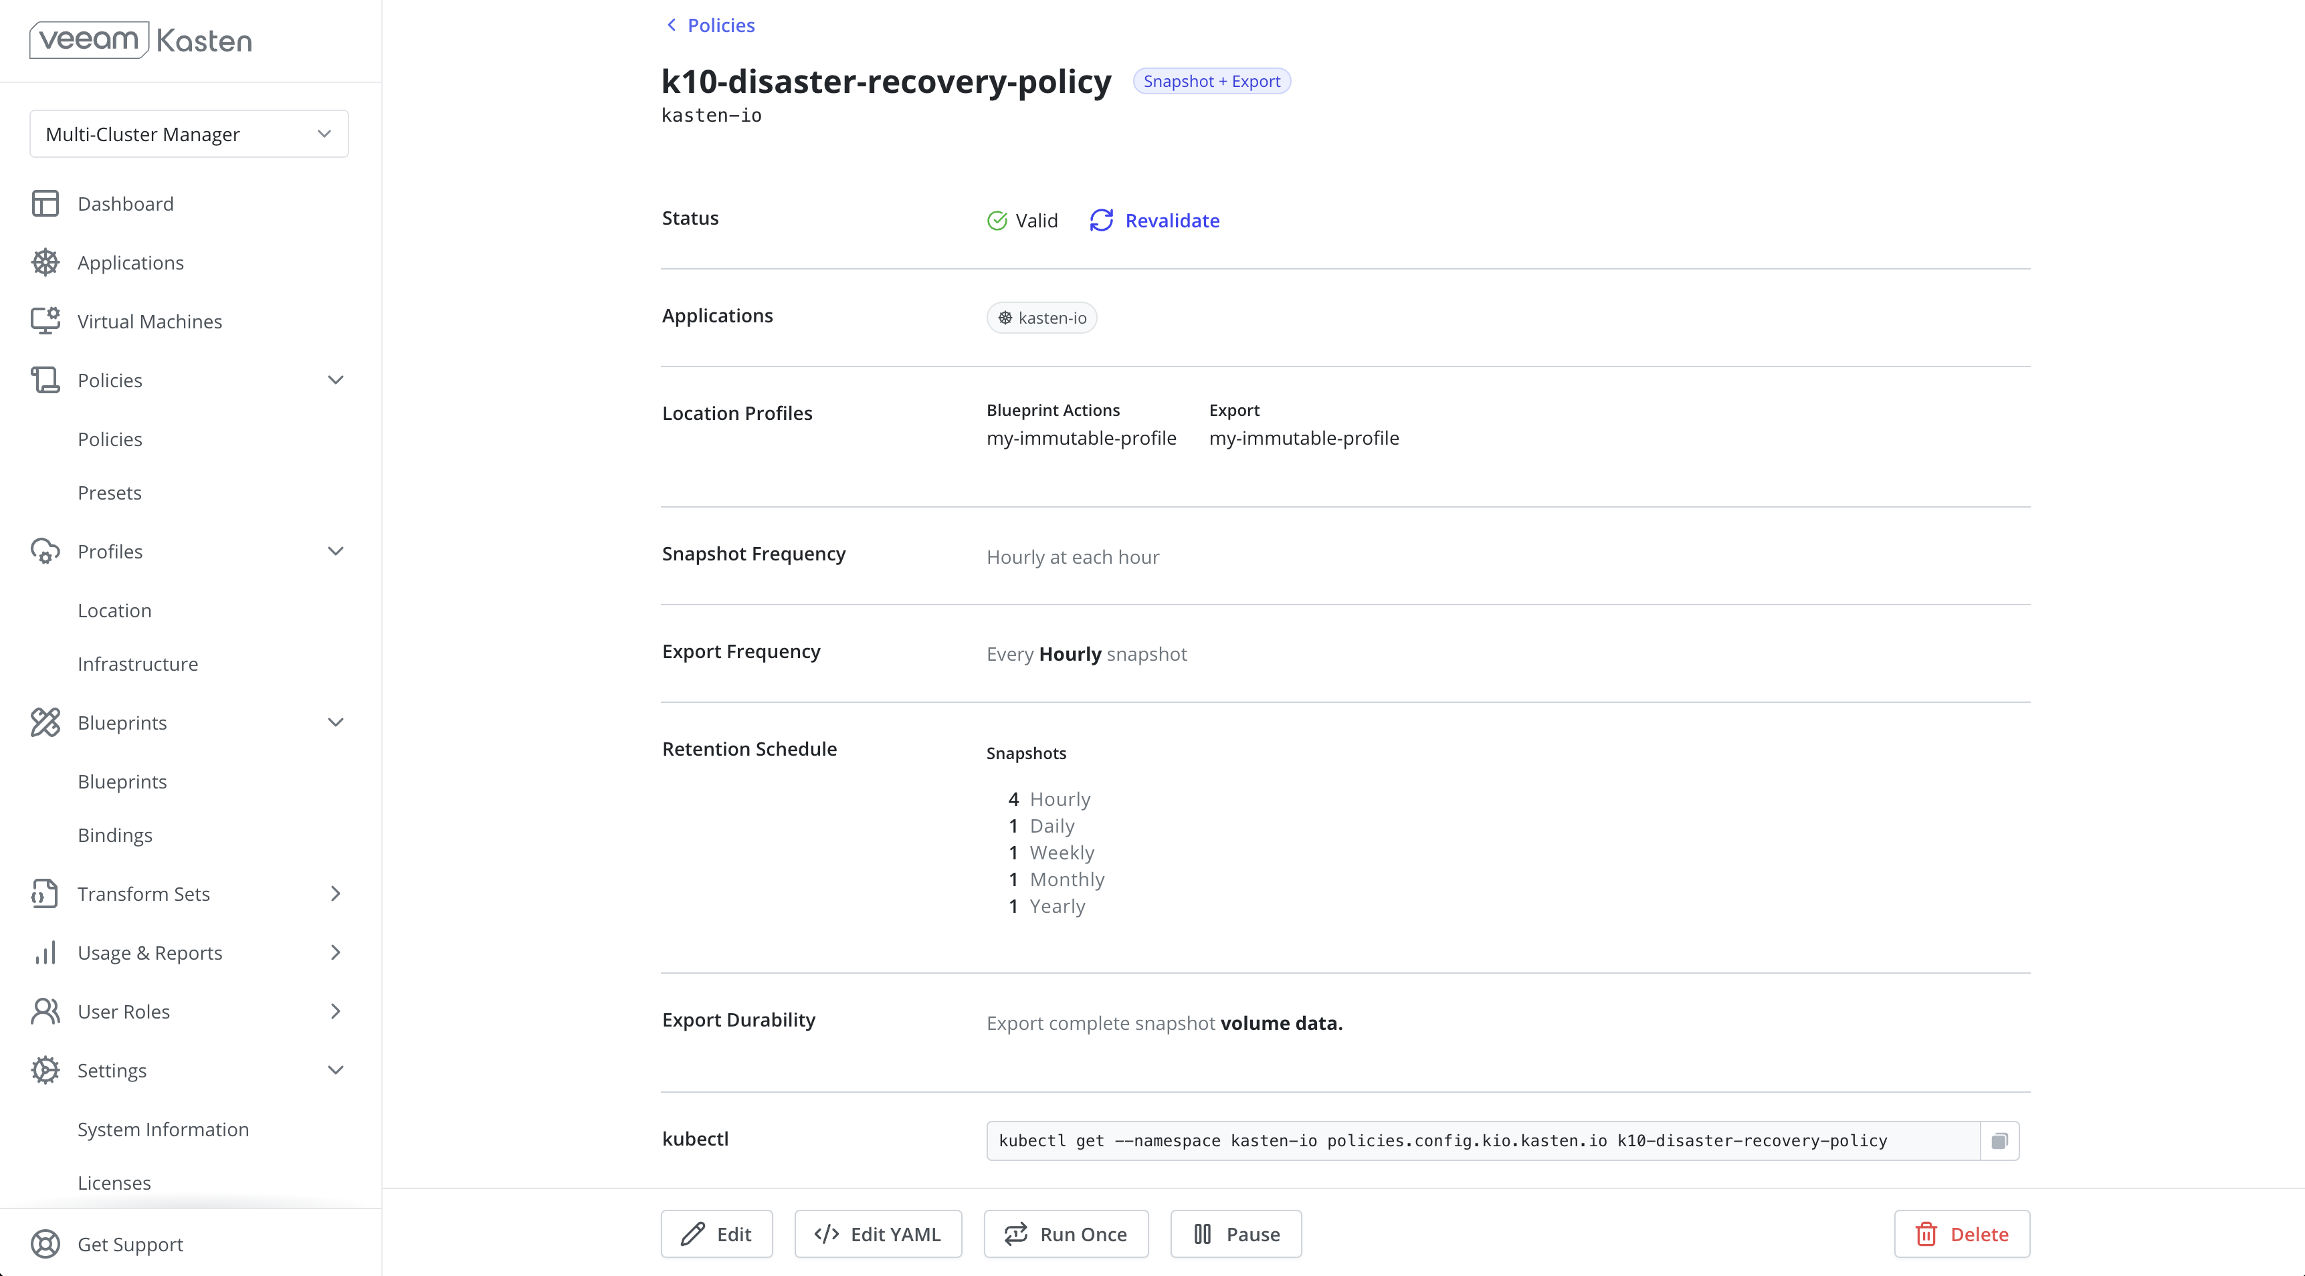Click '4 Hourly' retention entry
Image resolution: width=2305 pixels, height=1276 pixels.
pos(1049,799)
